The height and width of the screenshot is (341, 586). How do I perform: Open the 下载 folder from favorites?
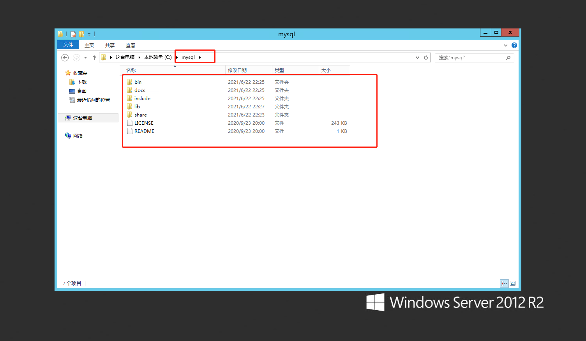[x=81, y=82]
